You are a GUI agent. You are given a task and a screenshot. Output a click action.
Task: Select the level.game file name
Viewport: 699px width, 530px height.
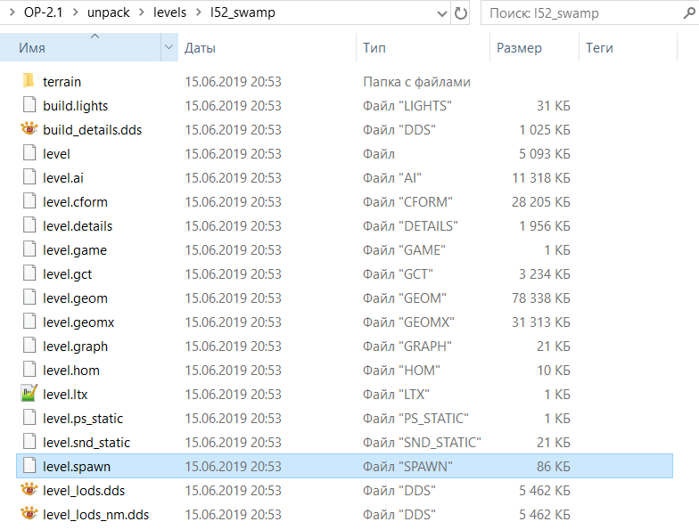(75, 249)
